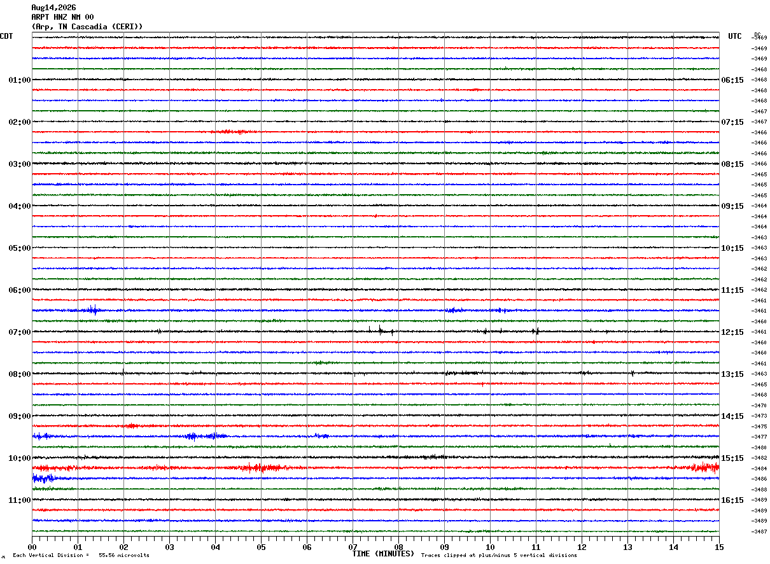
Task: Select the 15 minute tick on the time axis
Action: click(x=719, y=547)
